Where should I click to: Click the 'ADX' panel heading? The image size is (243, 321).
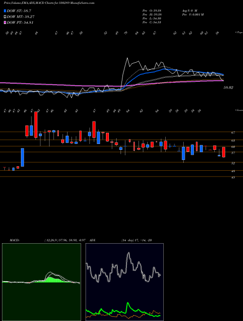(x=92, y=240)
